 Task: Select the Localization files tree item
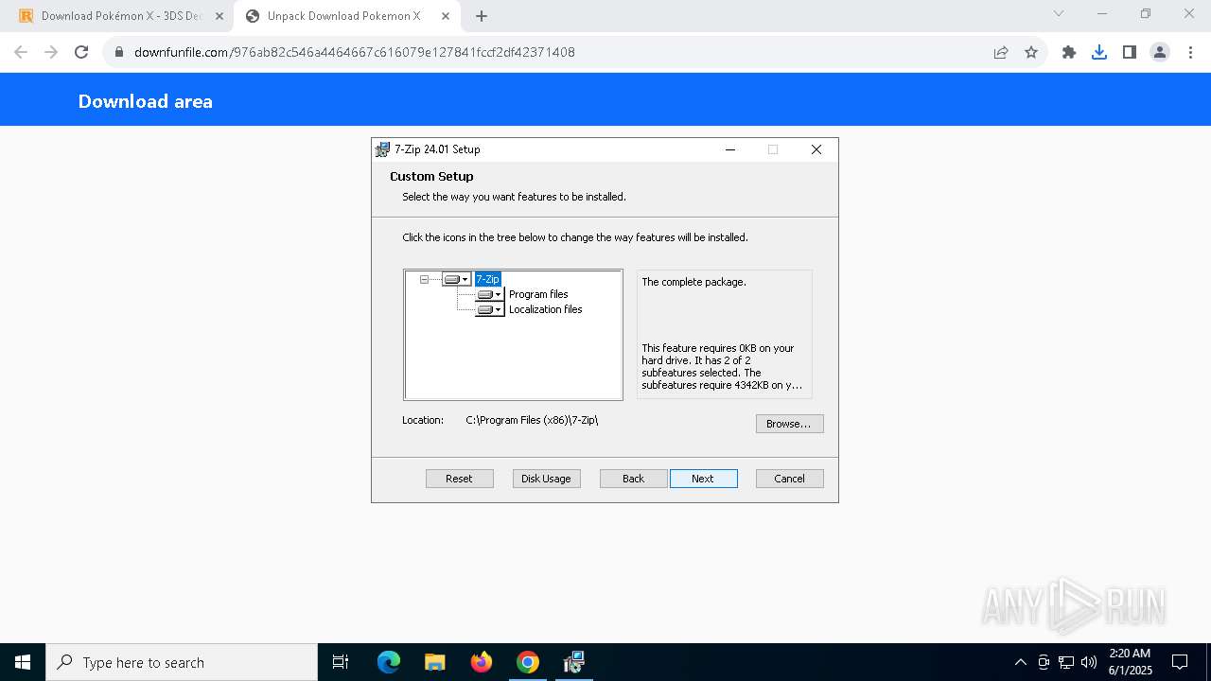click(x=546, y=309)
